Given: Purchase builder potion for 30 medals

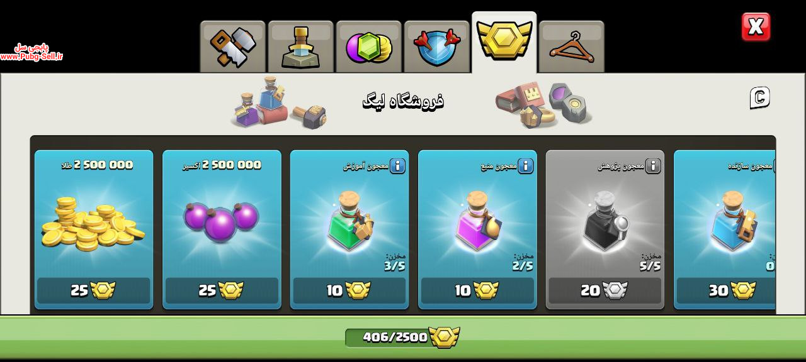Looking at the screenshot, I should (726, 290).
